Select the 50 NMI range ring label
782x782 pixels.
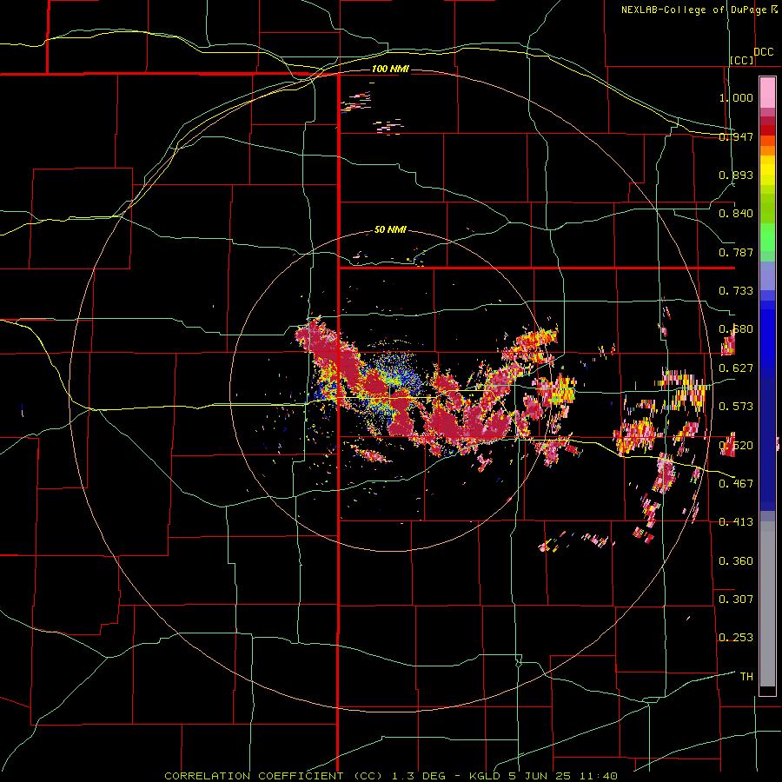[390, 229]
